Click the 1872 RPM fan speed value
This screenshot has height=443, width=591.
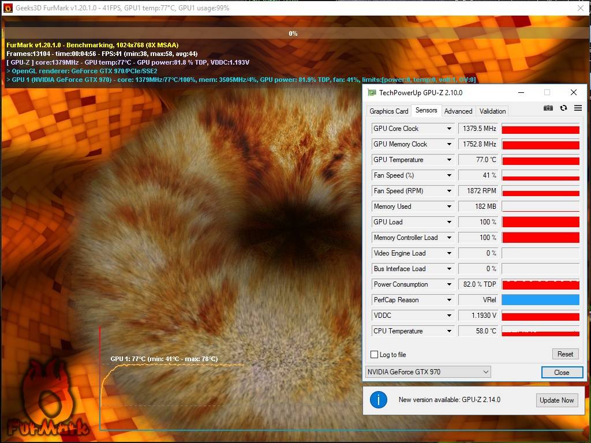point(478,191)
